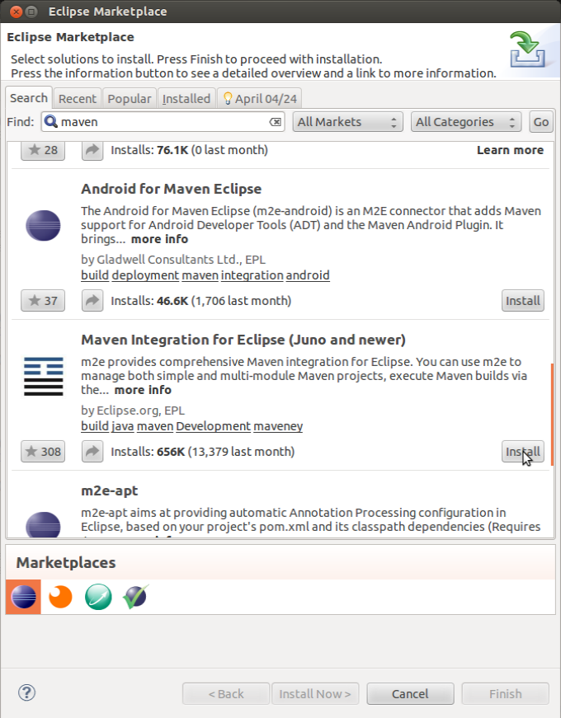Share the 76.1K installs entry via arrow icon
This screenshot has height=718, width=561.
[92, 150]
